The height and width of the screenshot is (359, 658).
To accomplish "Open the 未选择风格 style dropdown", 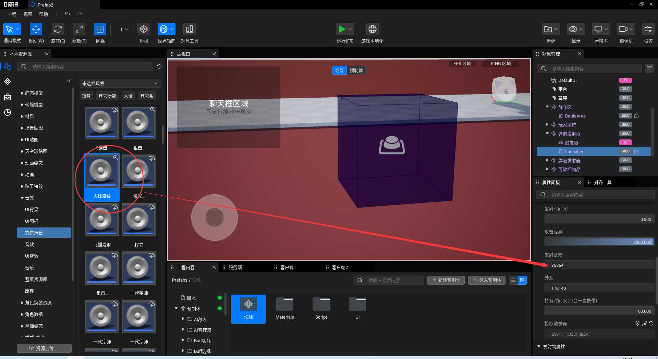I will (x=120, y=83).
